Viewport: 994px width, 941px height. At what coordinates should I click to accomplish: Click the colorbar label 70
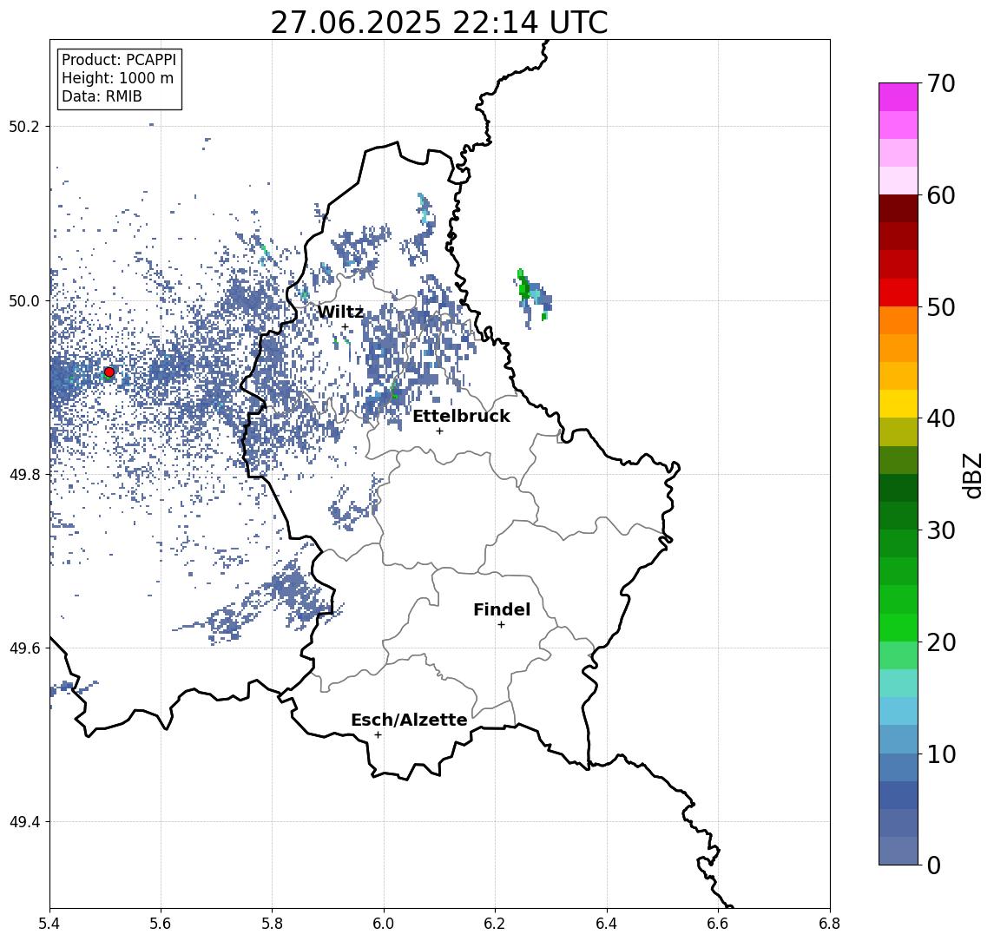coord(941,83)
